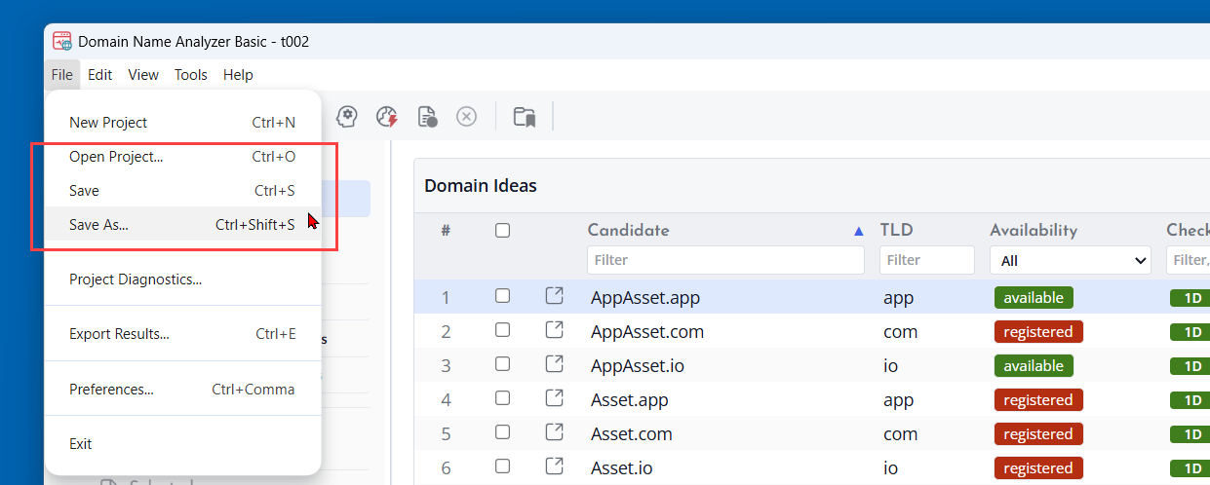
Task: Open the View menu
Action: point(143,74)
